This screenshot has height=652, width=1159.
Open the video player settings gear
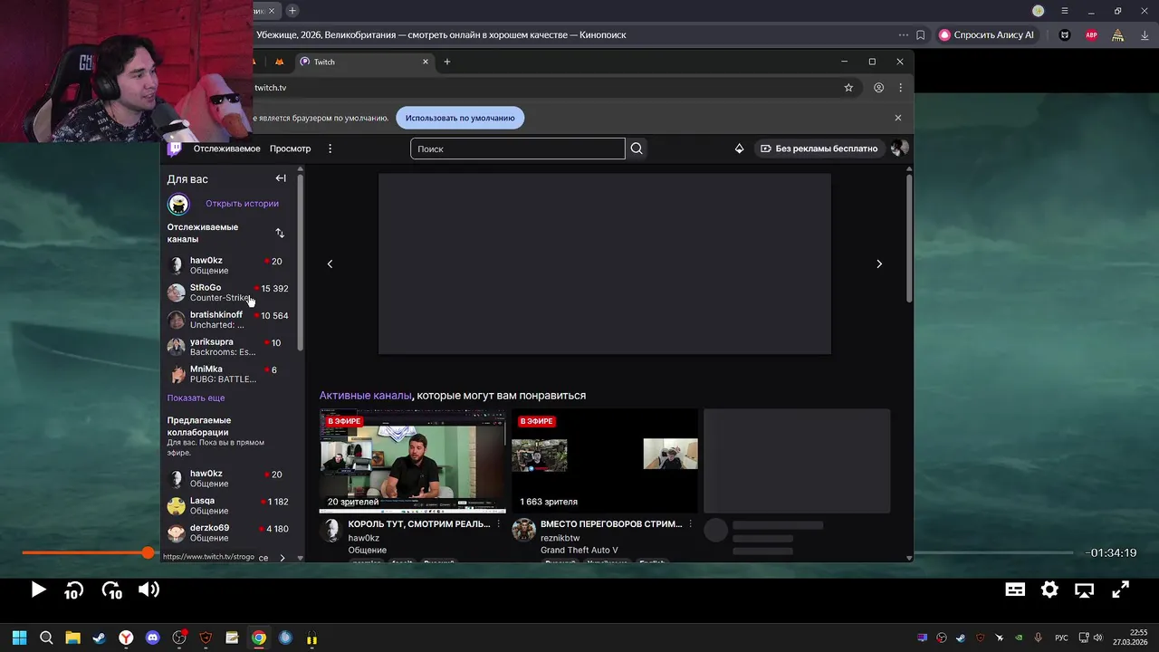(x=1049, y=590)
